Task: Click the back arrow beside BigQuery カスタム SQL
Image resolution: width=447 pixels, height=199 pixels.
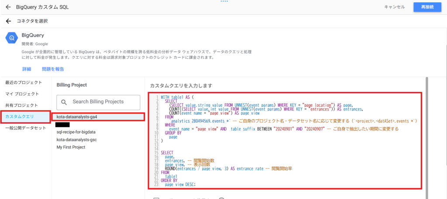Action: [8, 7]
